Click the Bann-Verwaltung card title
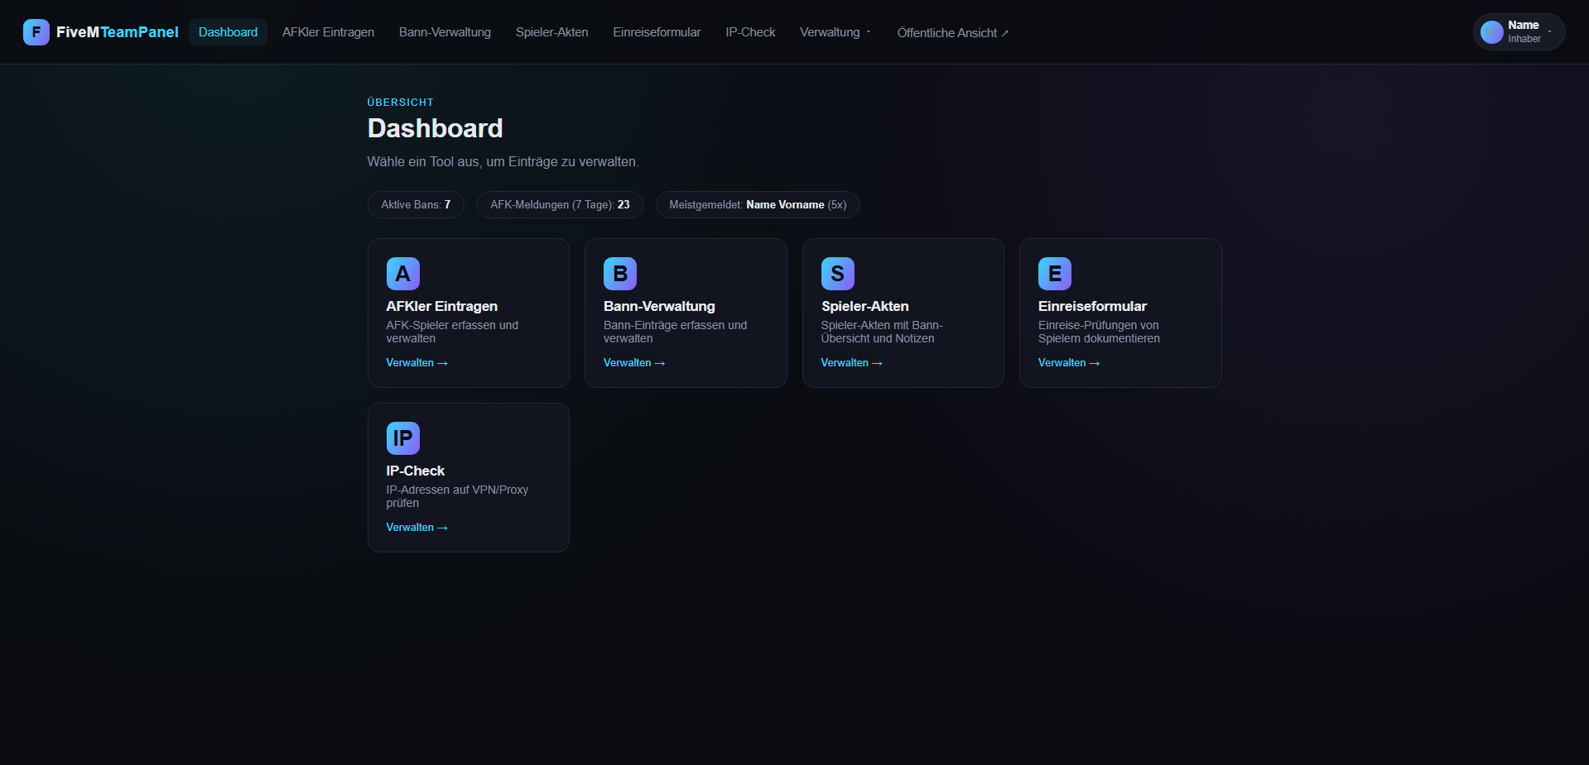The width and height of the screenshot is (1589, 765). point(659,306)
